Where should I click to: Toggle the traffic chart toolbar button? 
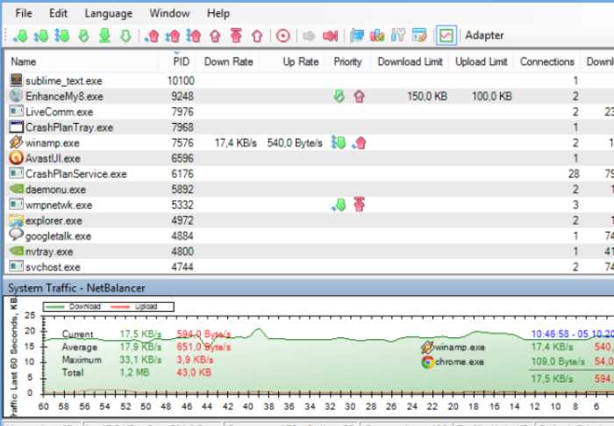click(446, 36)
